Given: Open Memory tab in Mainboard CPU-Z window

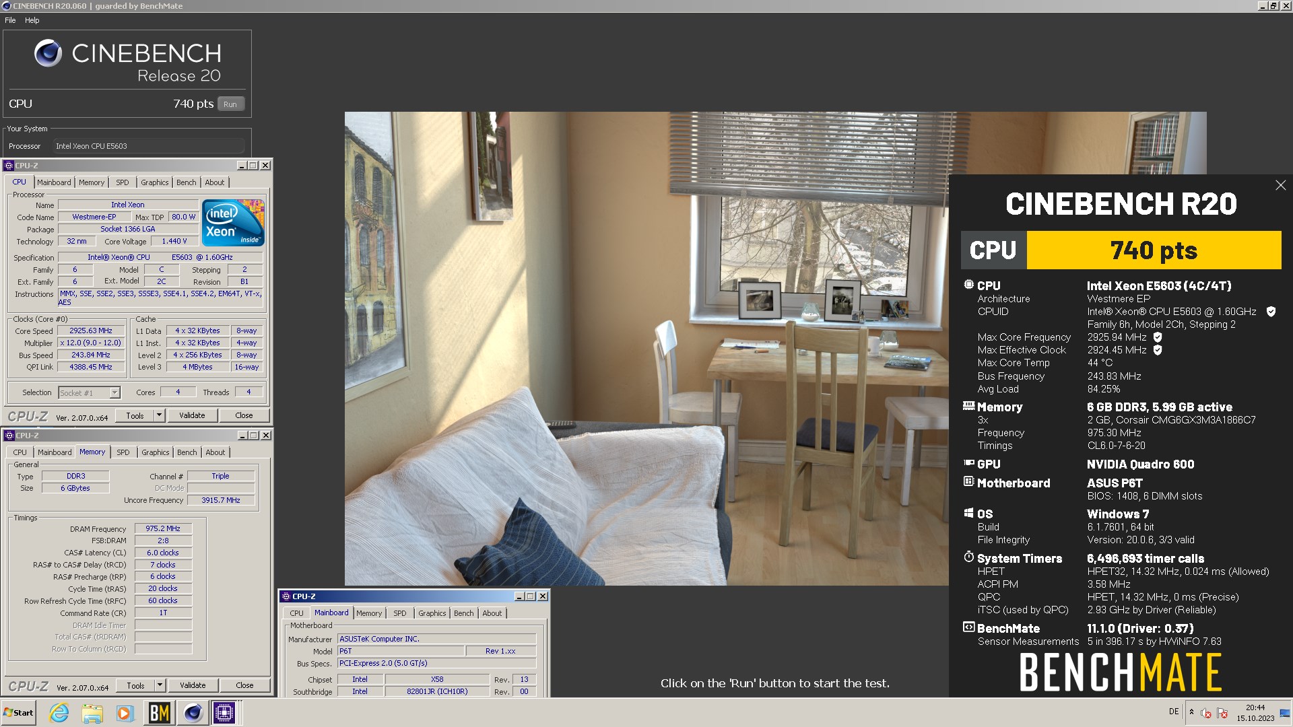Looking at the screenshot, I should click(369, 613).
